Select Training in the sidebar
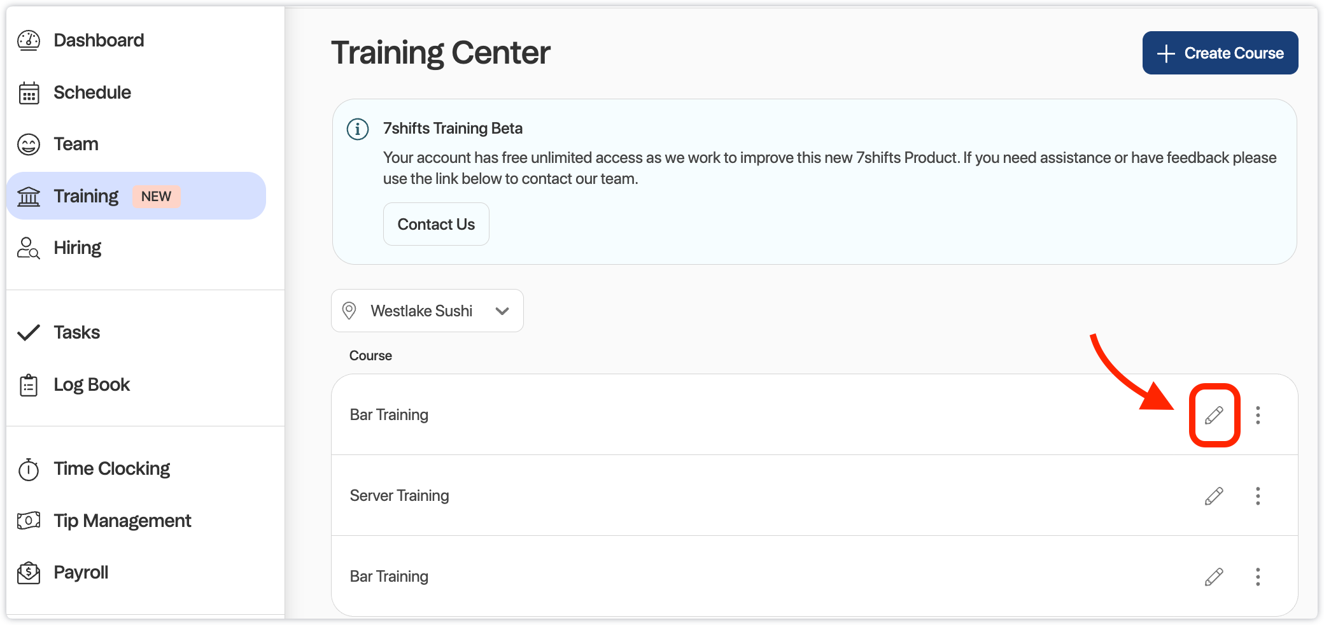 click(x=86, y=196)
